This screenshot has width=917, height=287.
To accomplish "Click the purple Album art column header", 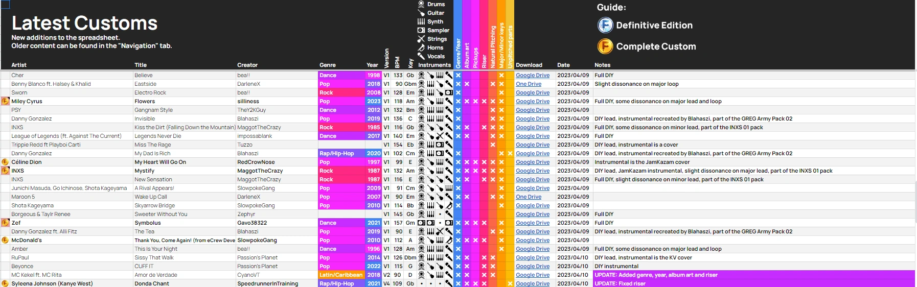I will (x=467, y=35).
